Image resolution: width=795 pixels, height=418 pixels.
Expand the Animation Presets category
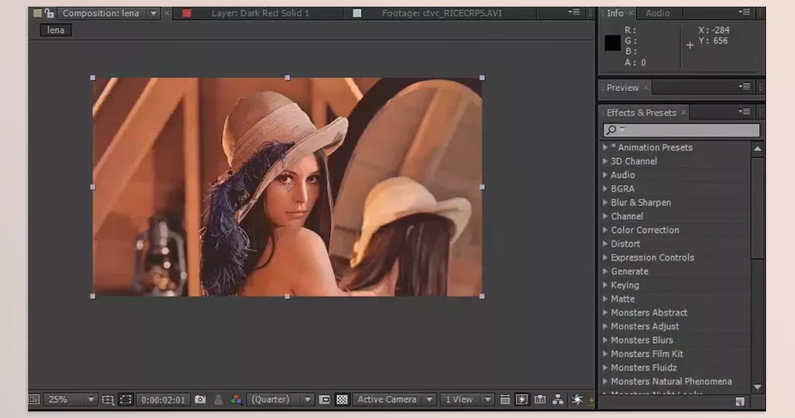pyautogui.click(x=605, y=147)
